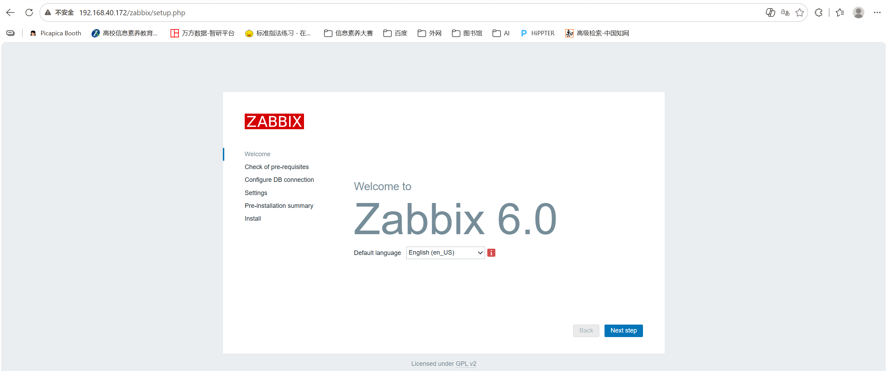887x371 pixels.
Task: Add this page to favorites with star icon
Action: (x=800, y=13)
